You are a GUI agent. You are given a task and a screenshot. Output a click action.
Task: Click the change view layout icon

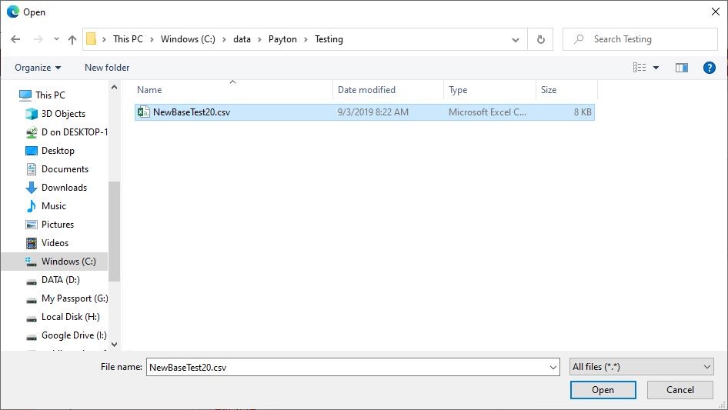click(x=640, y=68)
